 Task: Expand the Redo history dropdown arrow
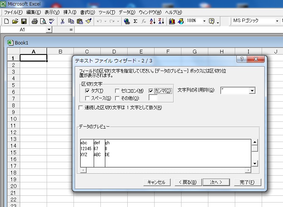pos(118,21)
